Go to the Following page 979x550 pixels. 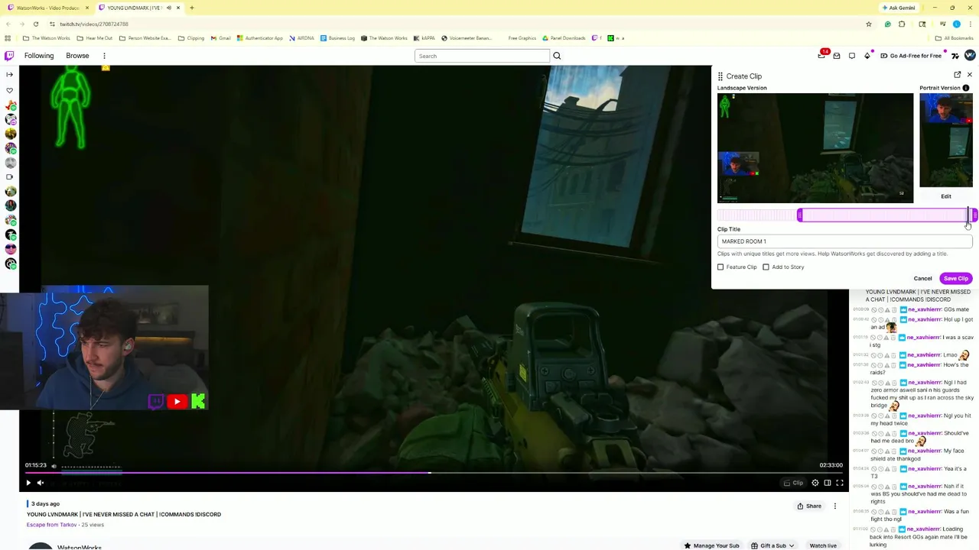[x=39, y=56]
